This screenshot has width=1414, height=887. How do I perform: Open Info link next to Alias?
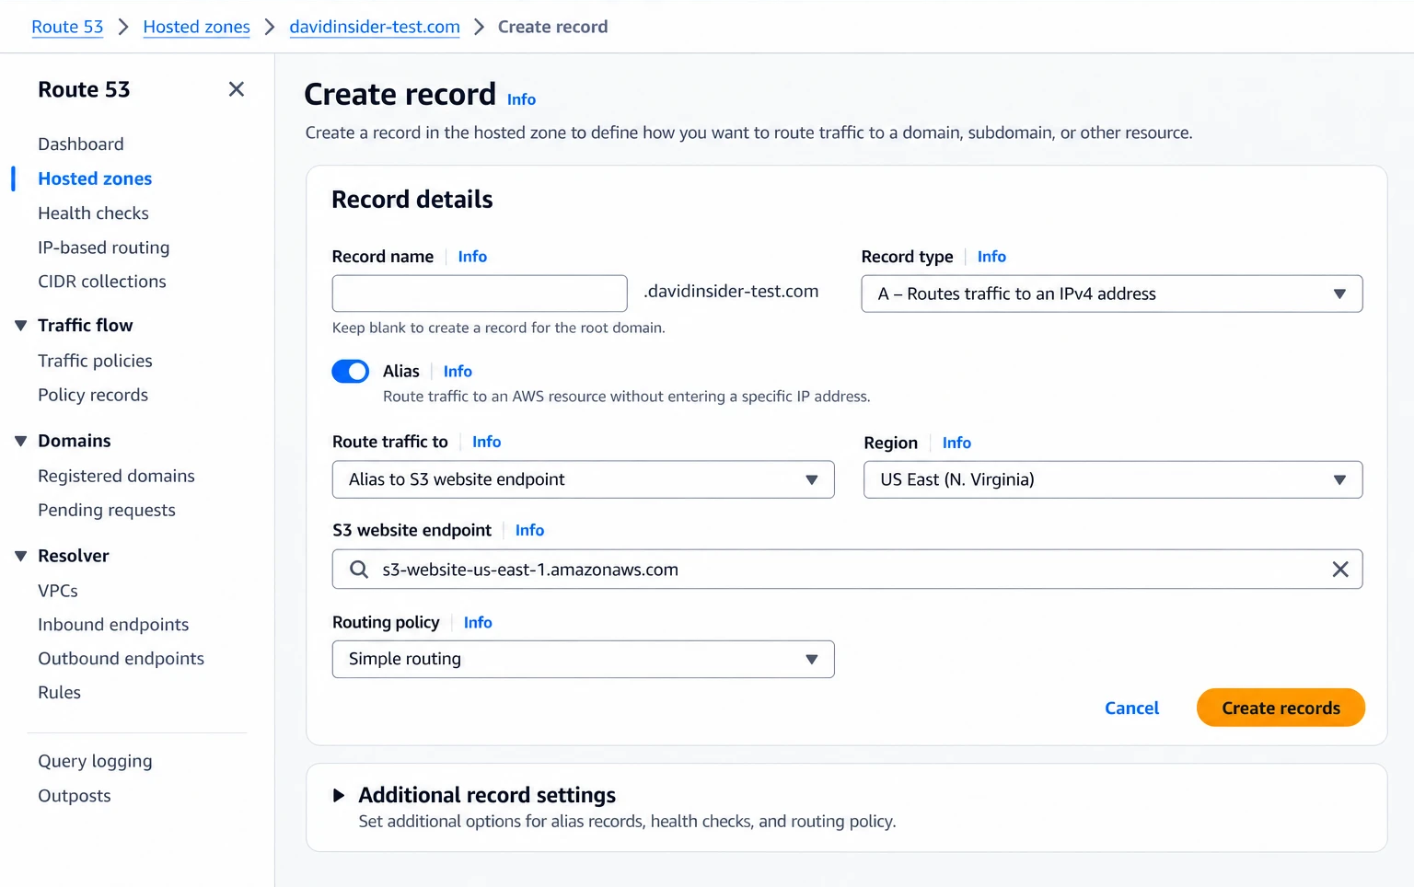click(458, 372)
